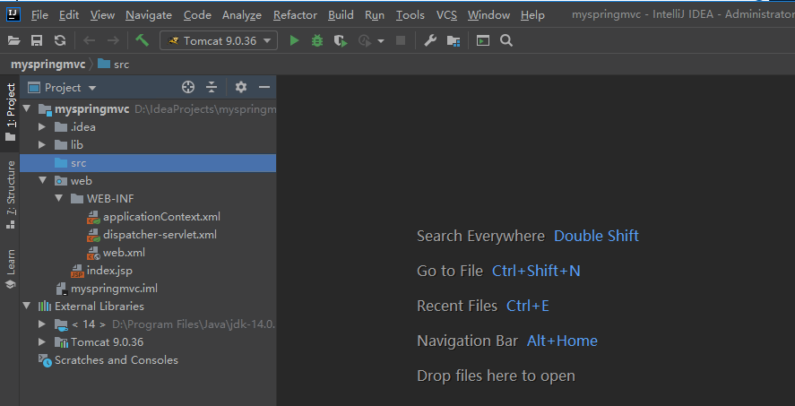Collapse the WEB-INF folder arrow
This screenshot has width=795, height=406.
coord(59,198)
